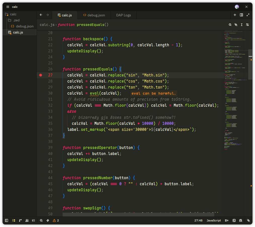Click pressedNumber function name
This screenshot has height=227, width=255.
98,178
